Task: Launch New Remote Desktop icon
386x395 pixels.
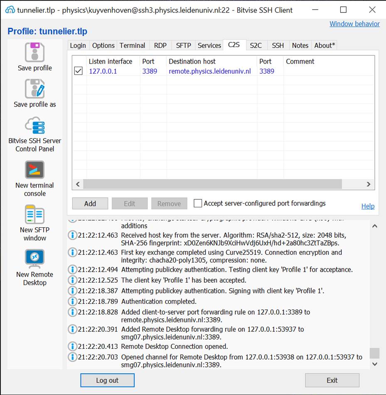Action: pyautogui.click(x=34, y=259)
